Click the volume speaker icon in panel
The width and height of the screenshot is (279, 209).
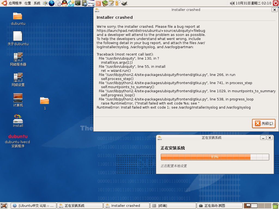pos(232,3)
